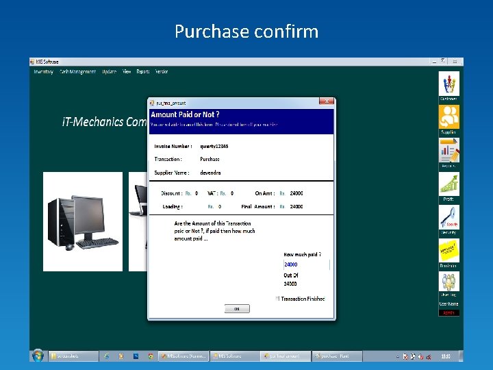Viewport: 493px width, 370px height.
Task: Open the Customer sidebar icon
Action: [x=449, y=84]
